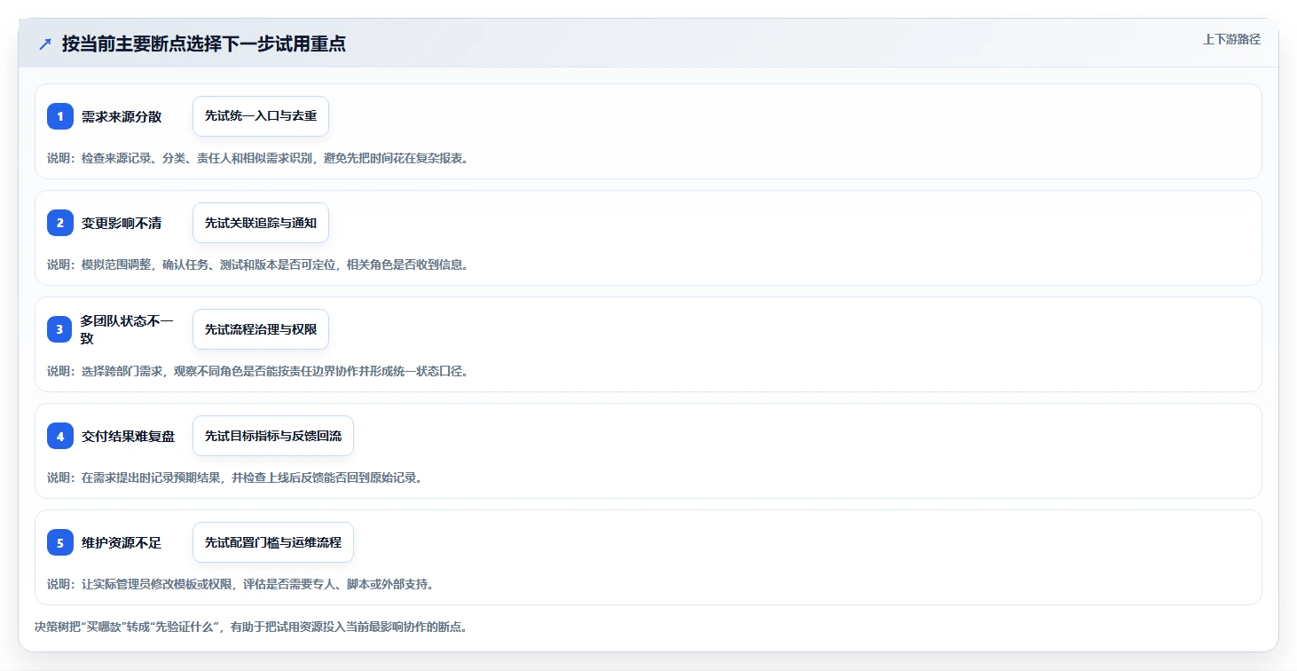Click the label 交付结果难复盘
The image size is (1297, 671).
point(128,436)
